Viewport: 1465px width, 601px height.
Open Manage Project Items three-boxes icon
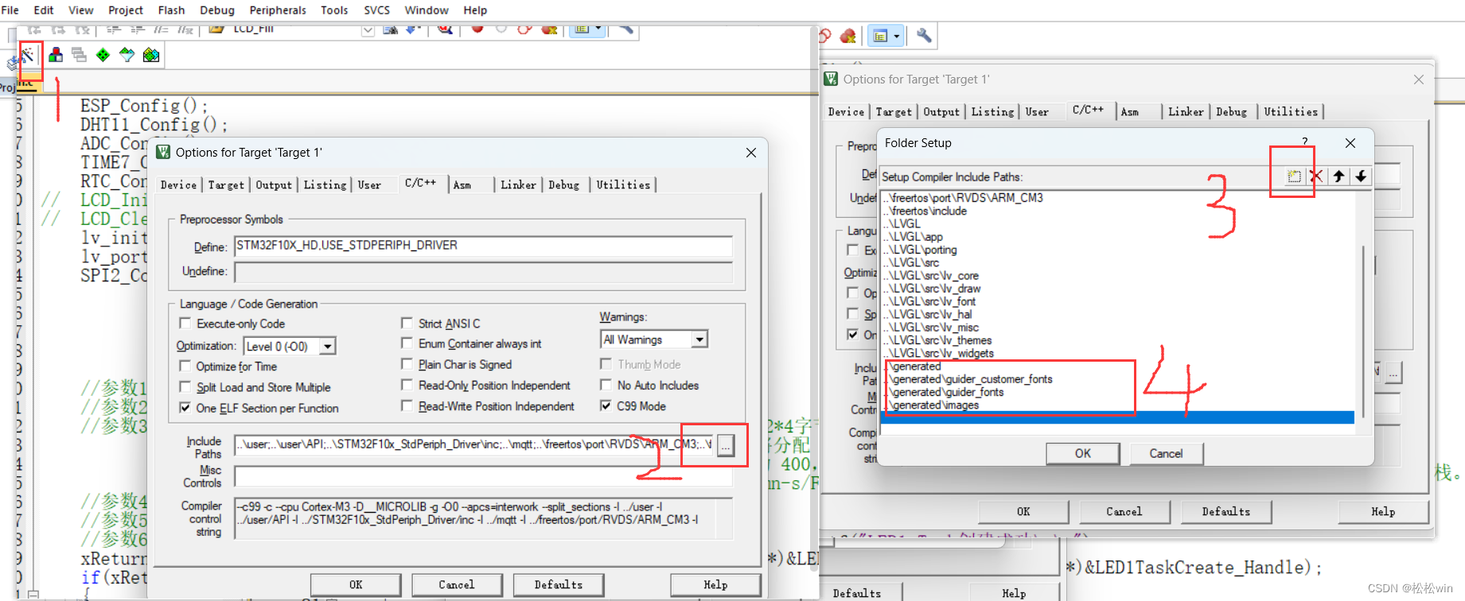point(56,55)
